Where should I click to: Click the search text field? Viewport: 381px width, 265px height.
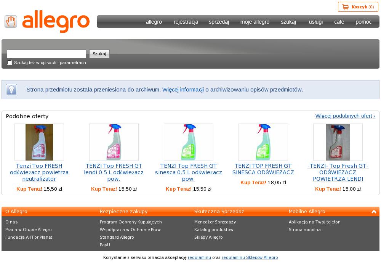click(x=46, y=54)
